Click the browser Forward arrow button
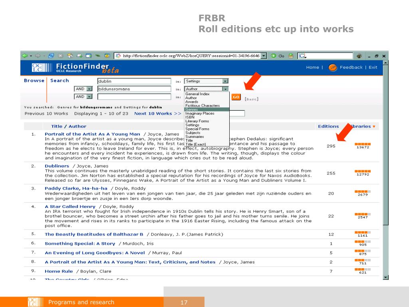The height and width of the screenshot is (307, 409). [38, 56]
